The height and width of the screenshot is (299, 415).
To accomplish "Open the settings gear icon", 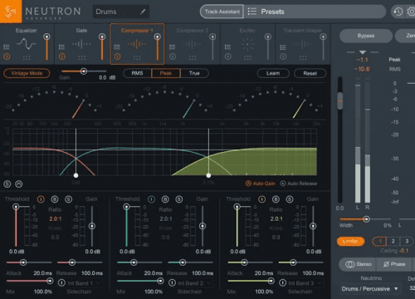I will (x=412, y=12).
